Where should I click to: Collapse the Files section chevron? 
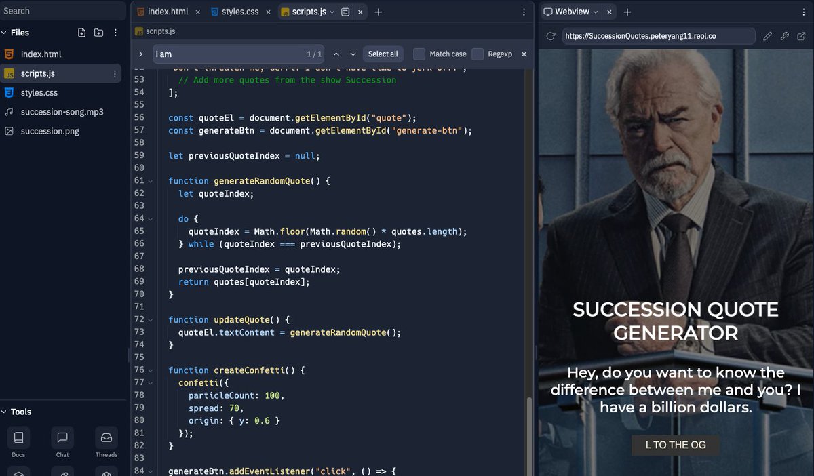(4, 33)
